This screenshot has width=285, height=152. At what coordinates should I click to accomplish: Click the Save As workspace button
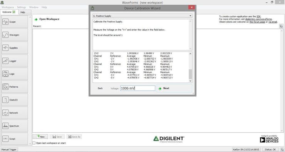(x=74, y=137)
